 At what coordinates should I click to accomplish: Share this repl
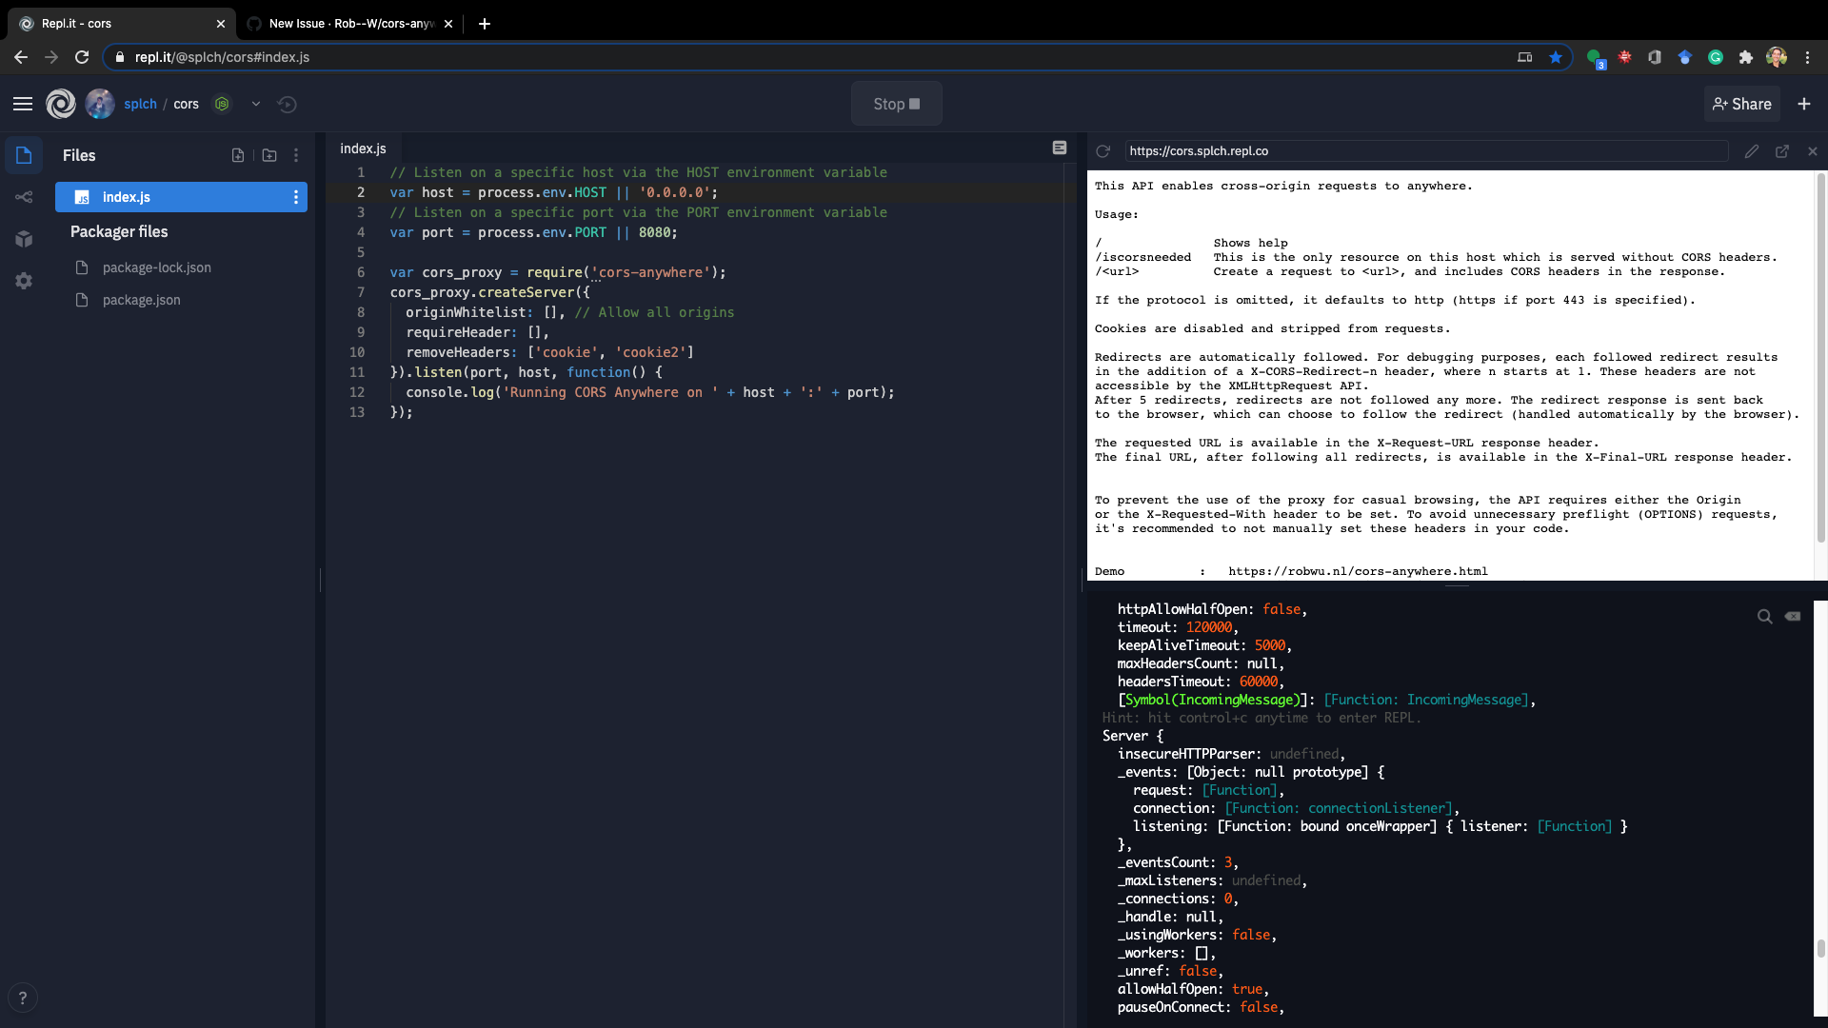point(1742,104)
